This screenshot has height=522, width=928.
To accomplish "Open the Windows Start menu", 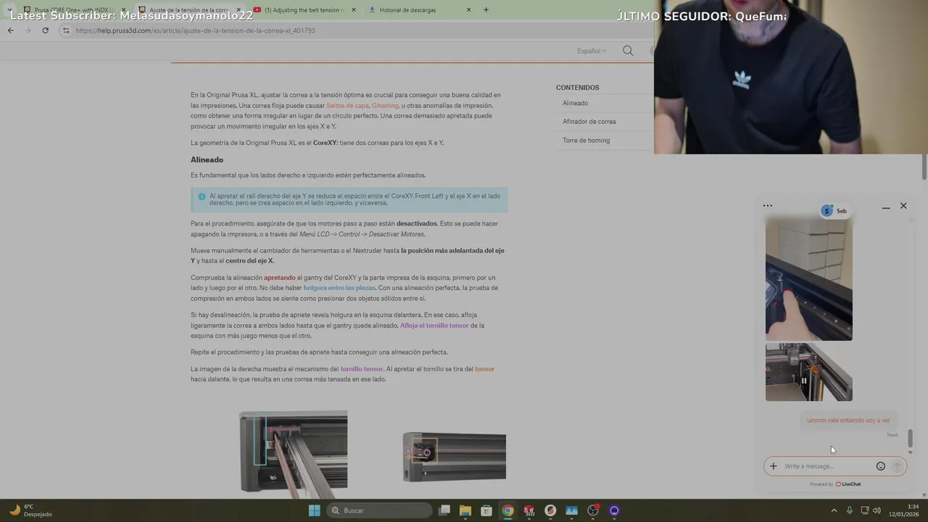I will [x=314, y=510].
